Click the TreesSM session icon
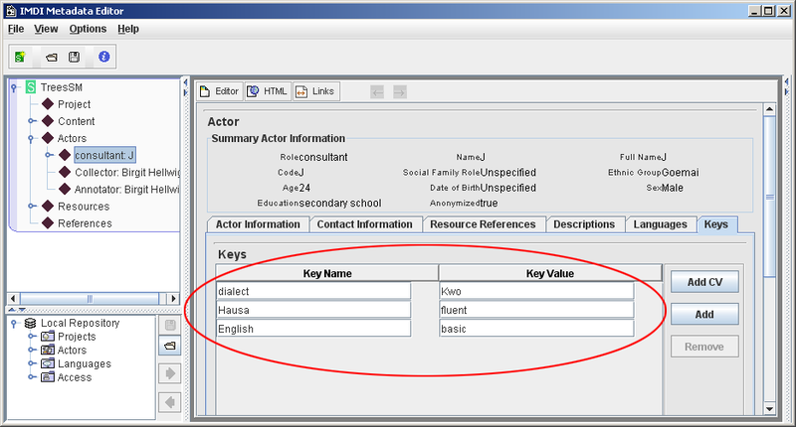796x427 pixels. click(30, 87)
